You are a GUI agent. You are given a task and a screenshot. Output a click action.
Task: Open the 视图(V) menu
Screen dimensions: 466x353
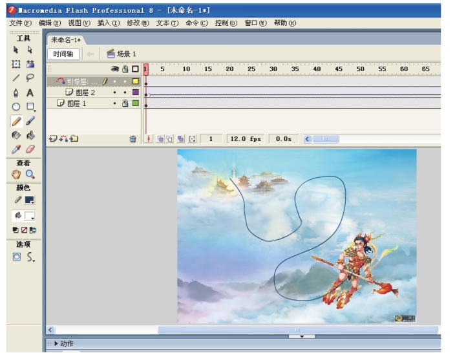click(79, 23)
